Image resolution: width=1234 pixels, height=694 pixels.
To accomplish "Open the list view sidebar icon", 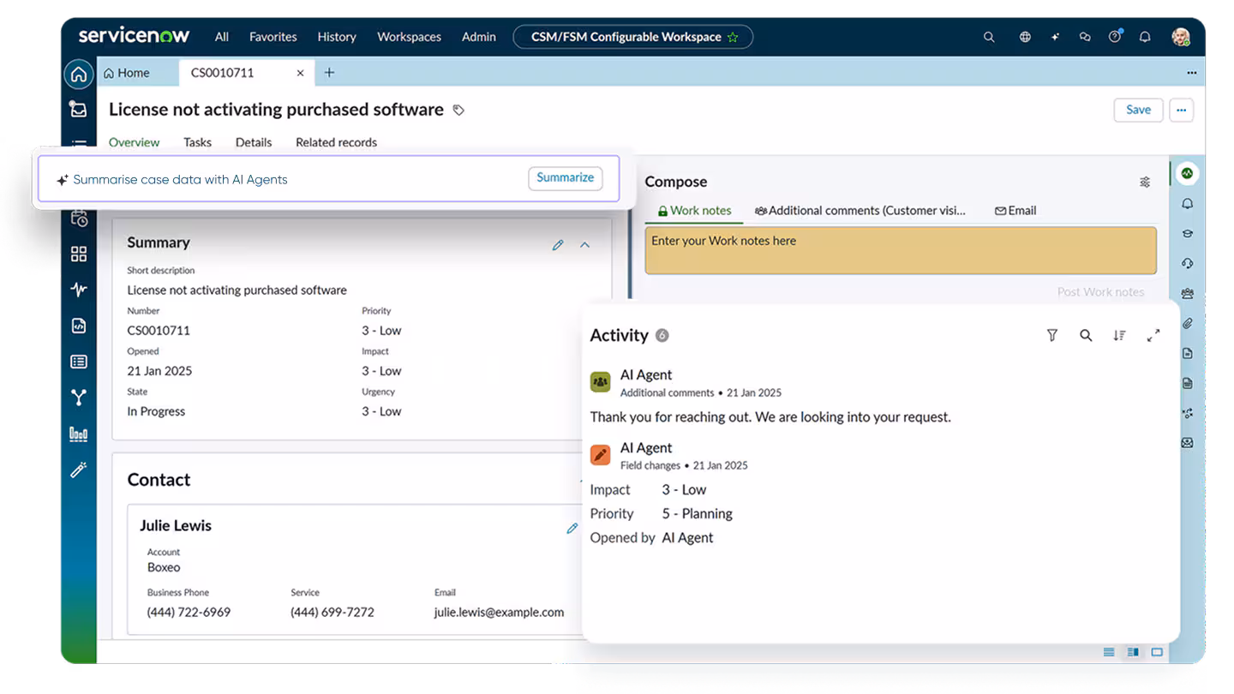I will 79,362.
